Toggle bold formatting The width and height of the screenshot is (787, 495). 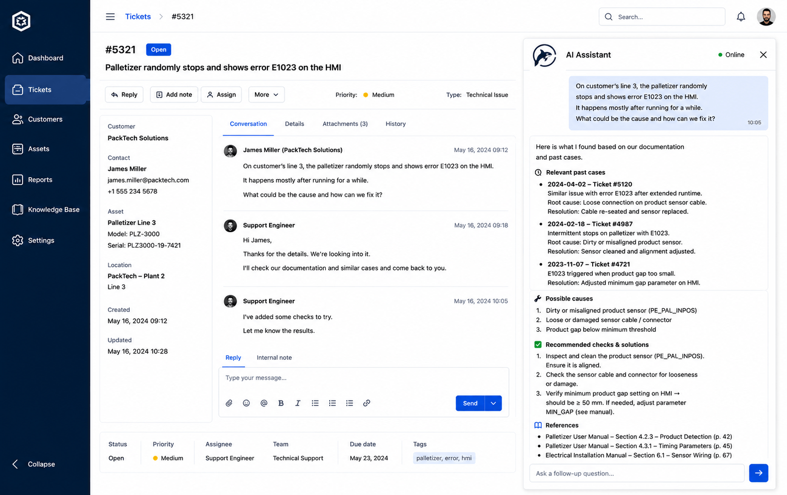(281, 403)
